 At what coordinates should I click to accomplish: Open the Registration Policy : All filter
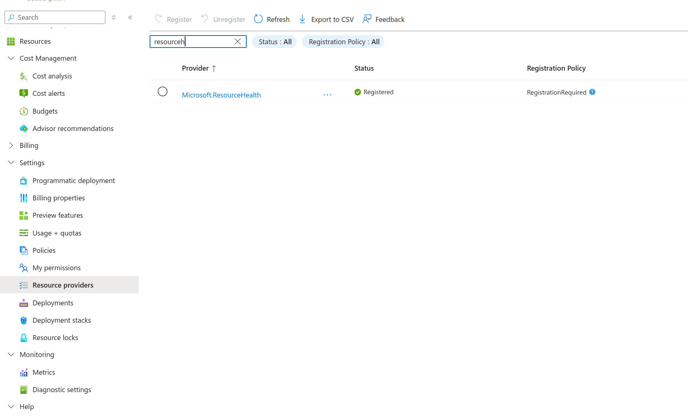(x=343, y=42)
